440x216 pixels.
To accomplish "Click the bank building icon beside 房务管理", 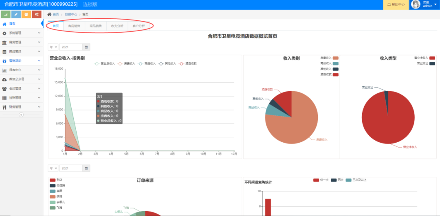I will pos(4,42).
